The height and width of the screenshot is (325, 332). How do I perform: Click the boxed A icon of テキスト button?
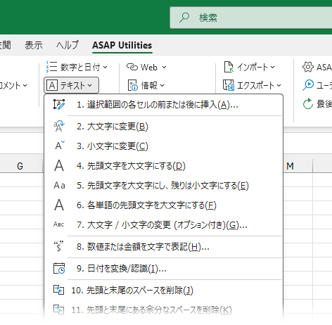(52, 85)
